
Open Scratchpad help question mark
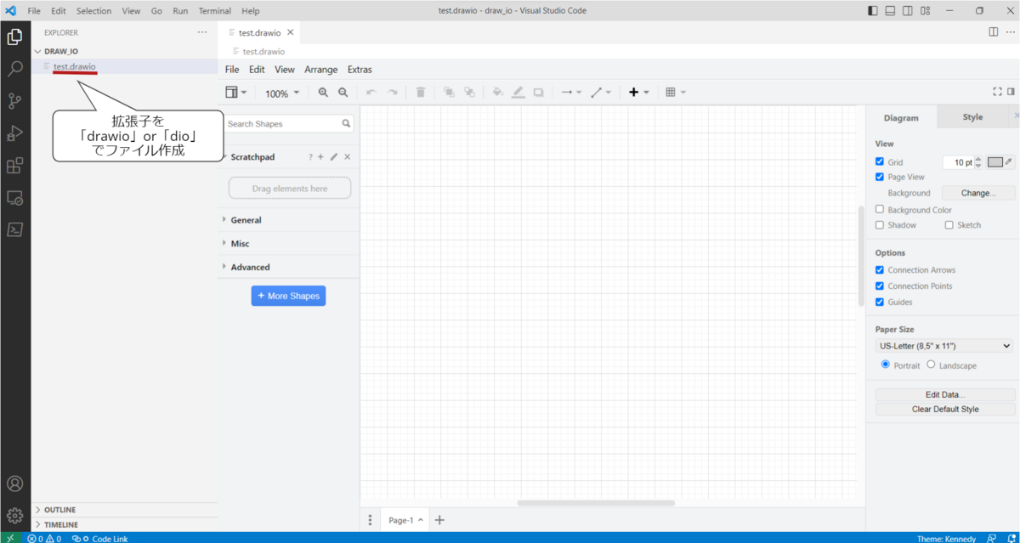[310, 157]
